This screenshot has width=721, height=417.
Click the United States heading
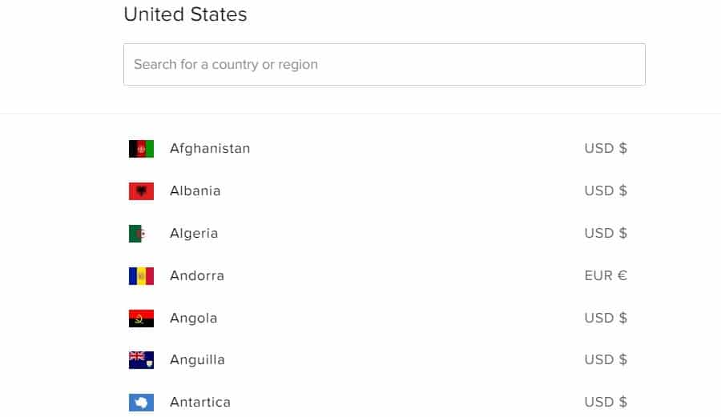pos(185,14)
